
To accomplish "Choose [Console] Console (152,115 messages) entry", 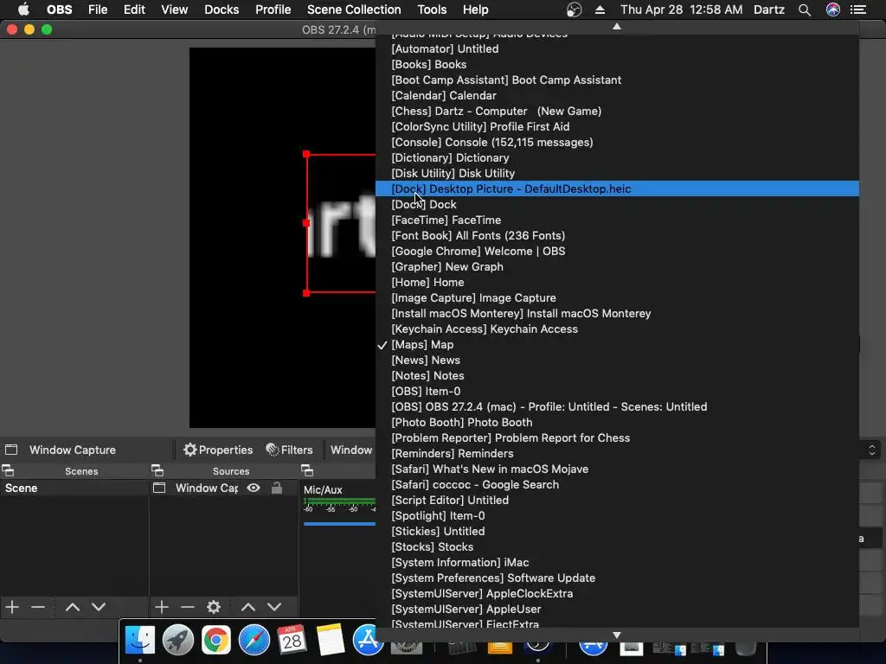I will pos(617,143).
